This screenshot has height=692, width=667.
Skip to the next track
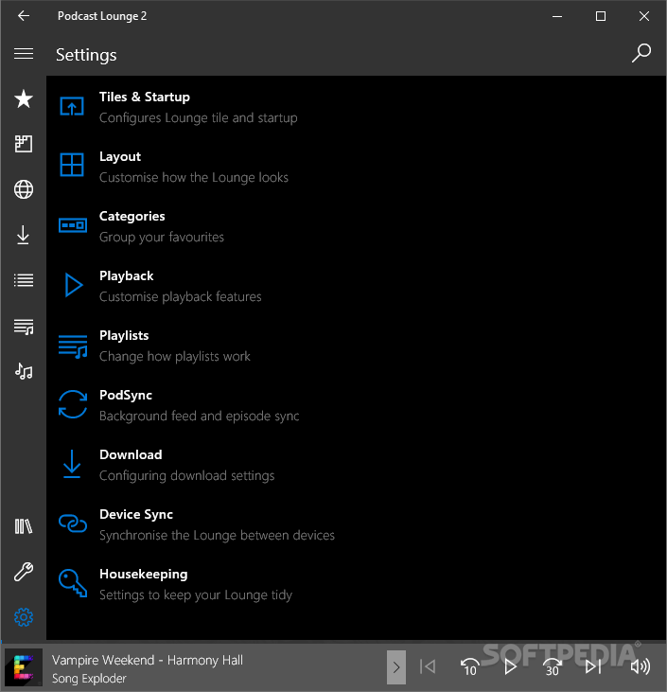[593, 666]
